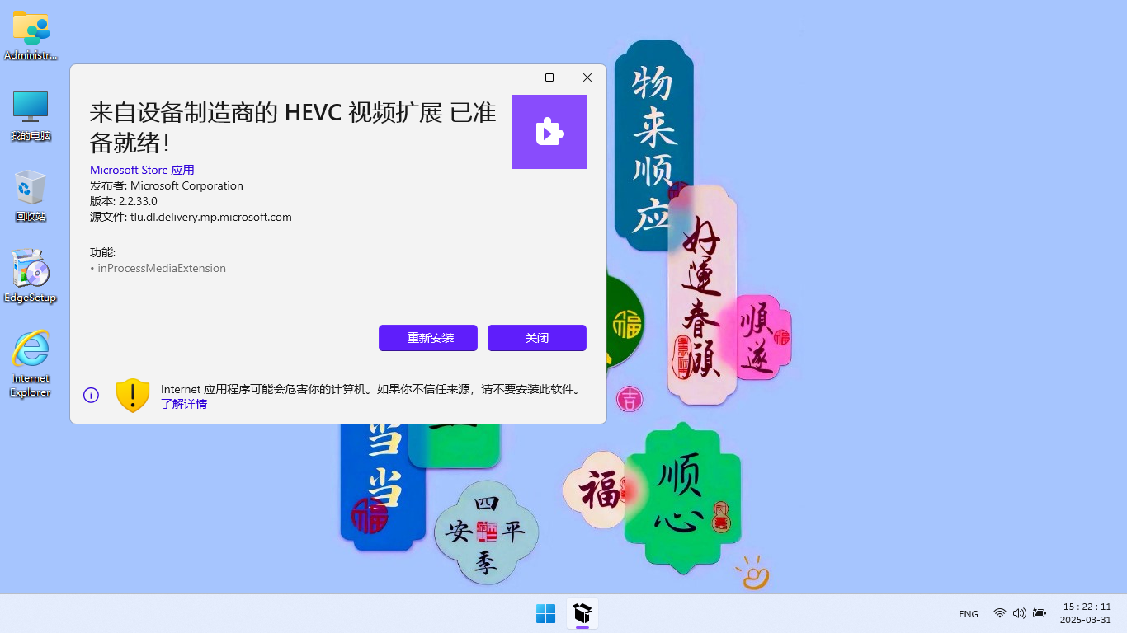
Task: Click the info circle icon in installer
Action: tap(92, 395)
